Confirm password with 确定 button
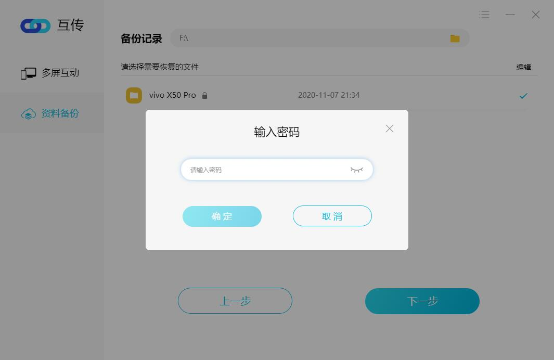Screen dimensions: 554x360 point(222,216)
